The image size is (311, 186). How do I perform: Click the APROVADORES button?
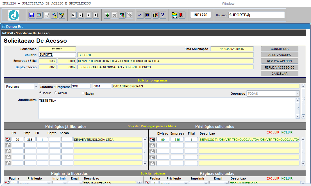[x=280, y=55]
